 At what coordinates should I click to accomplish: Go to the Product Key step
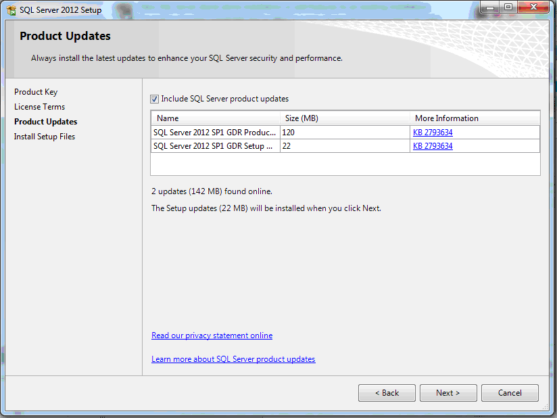click(x=36, y=92)
